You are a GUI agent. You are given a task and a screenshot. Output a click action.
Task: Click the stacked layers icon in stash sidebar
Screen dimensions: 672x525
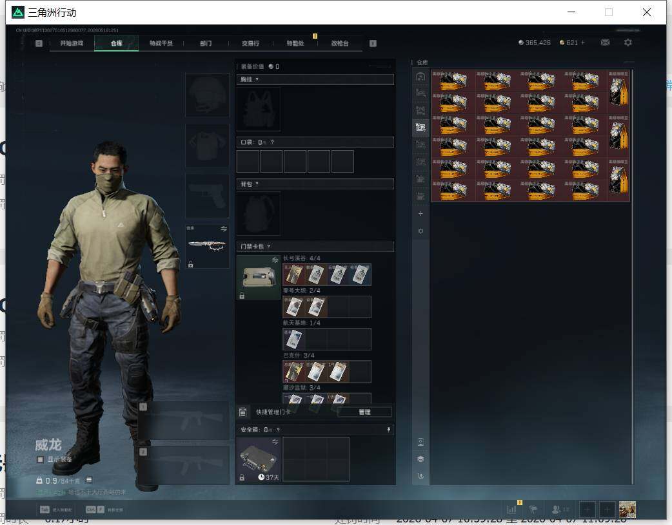pos(420,459)
